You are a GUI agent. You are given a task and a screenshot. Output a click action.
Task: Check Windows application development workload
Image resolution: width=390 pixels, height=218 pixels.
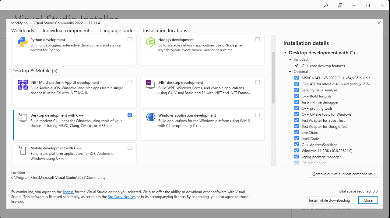click(258, 115)
